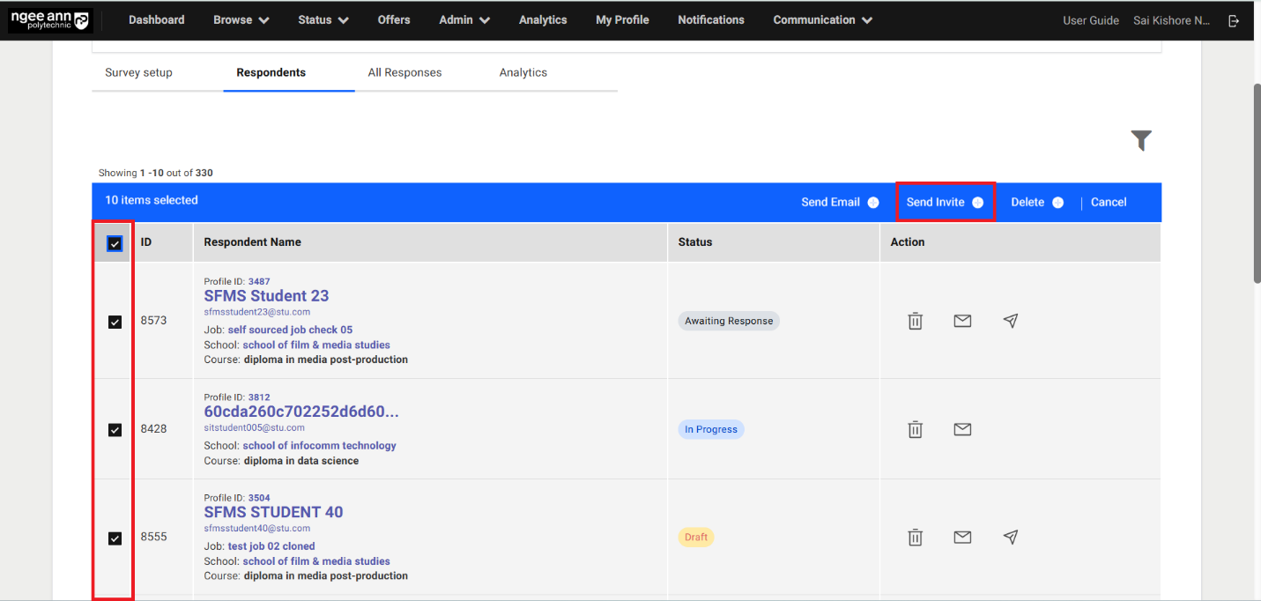Send invite paper plane for respondent 8555
The width and height of the screenshot is (1261, 601).
pos(1011,537)
